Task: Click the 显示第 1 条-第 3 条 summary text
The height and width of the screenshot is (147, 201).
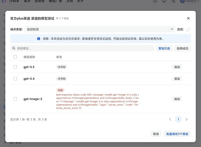Action: [x=29, y=119]
